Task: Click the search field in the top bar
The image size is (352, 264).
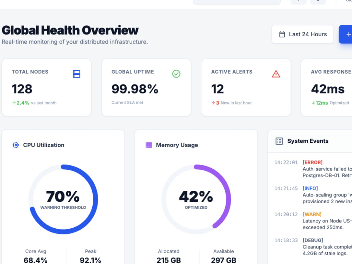Action: click(x=237, y=2)
